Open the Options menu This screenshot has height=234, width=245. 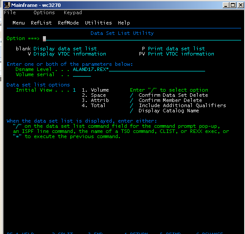(44, 12)
